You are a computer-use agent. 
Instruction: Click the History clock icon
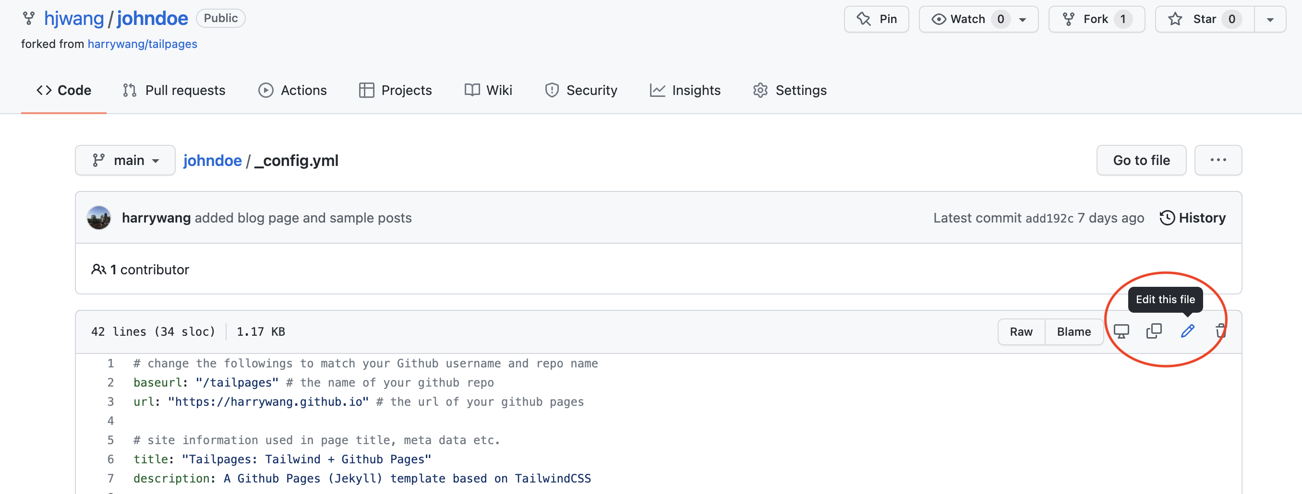[x=1167, y=218]
